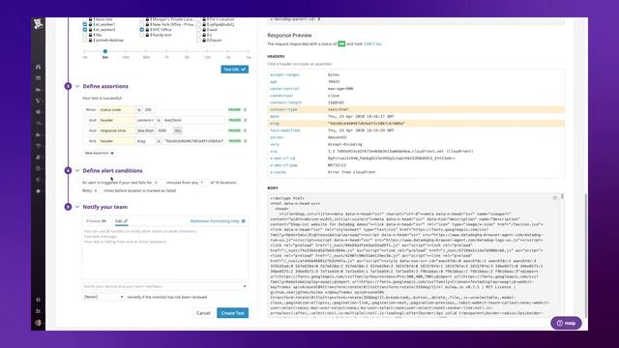Set frequency slider to the 1w tick
The height and width of the screenshot is (348, 619).
248,51
